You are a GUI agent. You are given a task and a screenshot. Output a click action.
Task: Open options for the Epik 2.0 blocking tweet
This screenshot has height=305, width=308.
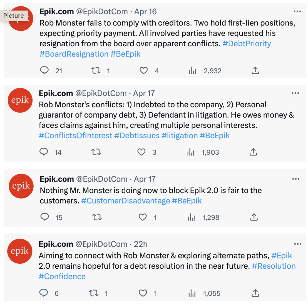coord(295,179)
